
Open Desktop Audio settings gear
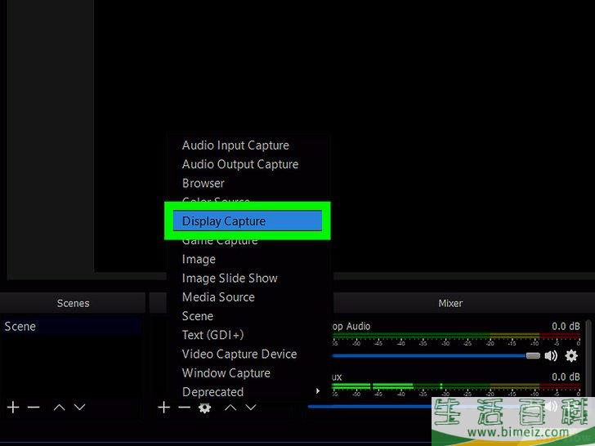[x=571, y=355]
